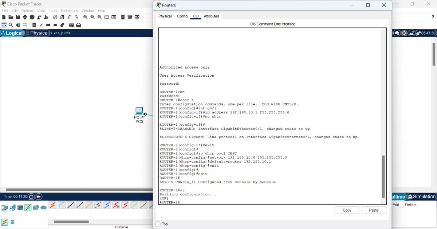Viewport: 437px width, 229px height.
Task: Choose the Select tool in toolbar
Action: 4,25
